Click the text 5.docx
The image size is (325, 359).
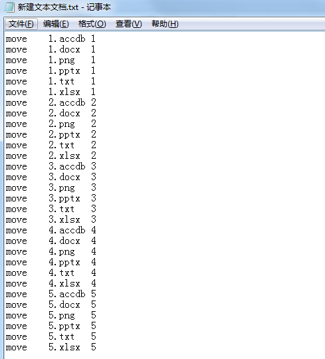tap(64, 305)
